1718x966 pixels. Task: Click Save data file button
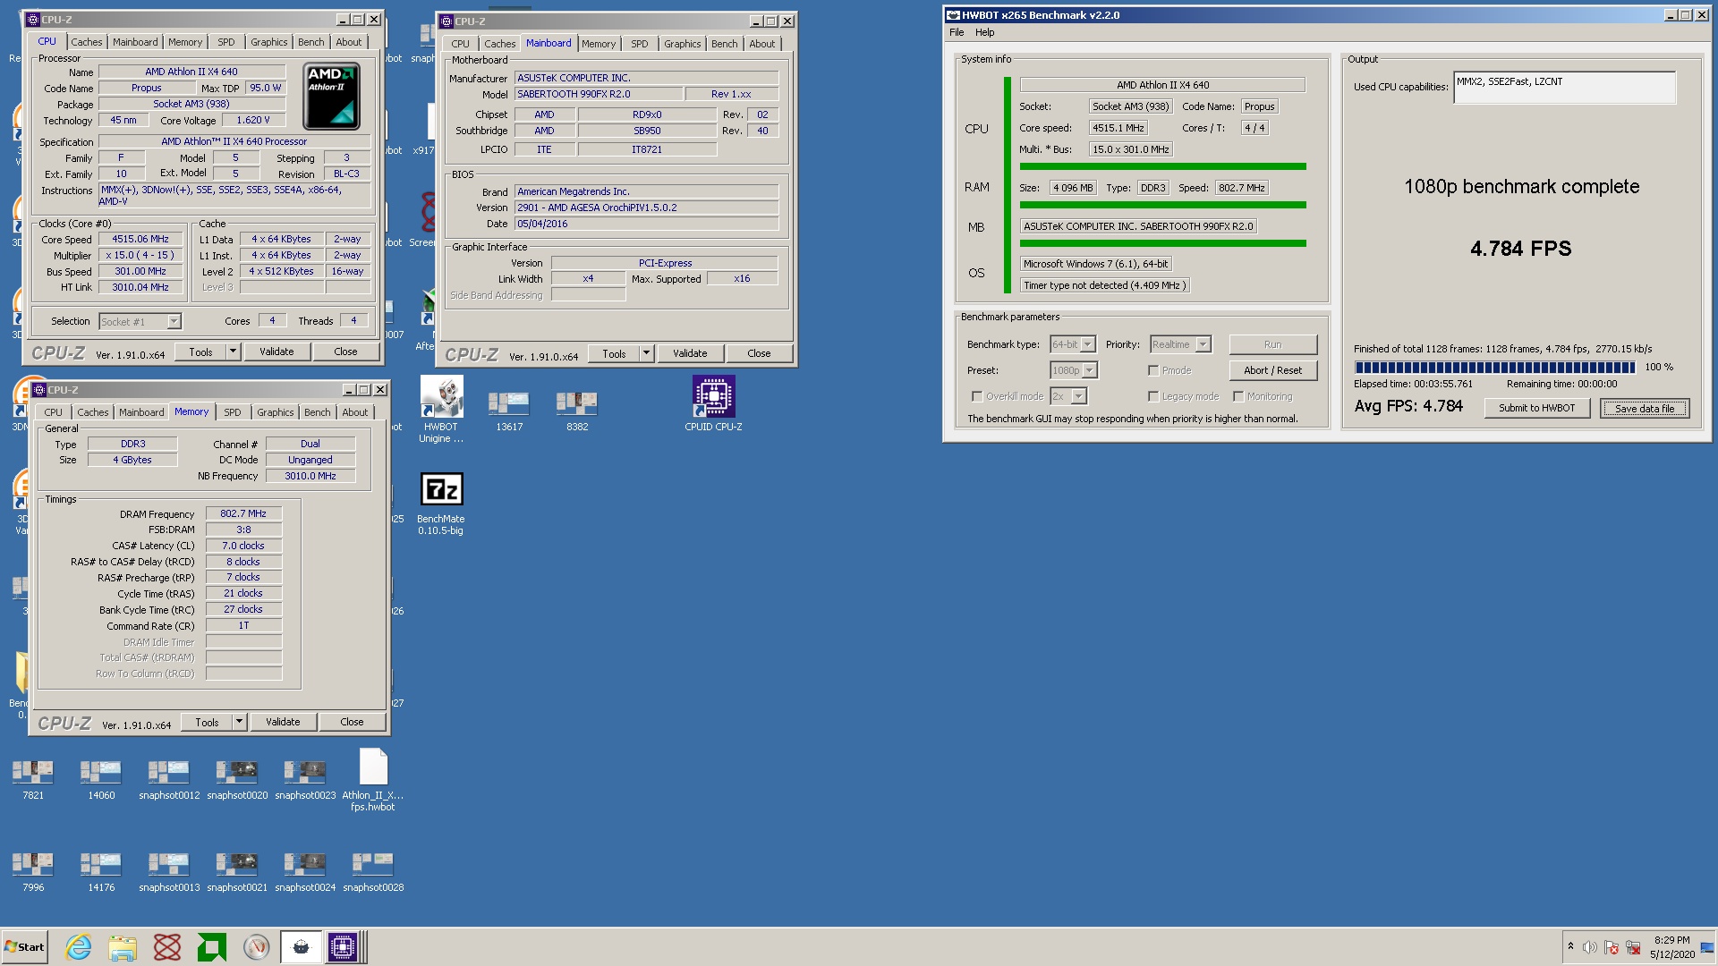(1645, 408)
